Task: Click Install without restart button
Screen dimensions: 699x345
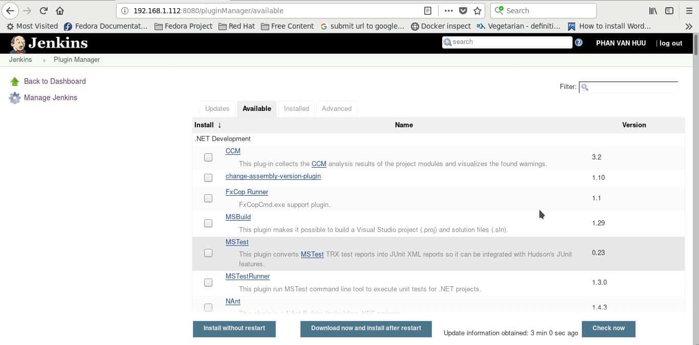Action: point(234,329)
